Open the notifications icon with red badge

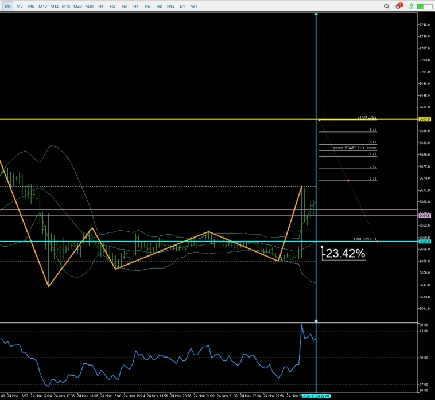(x=399, y=6)
